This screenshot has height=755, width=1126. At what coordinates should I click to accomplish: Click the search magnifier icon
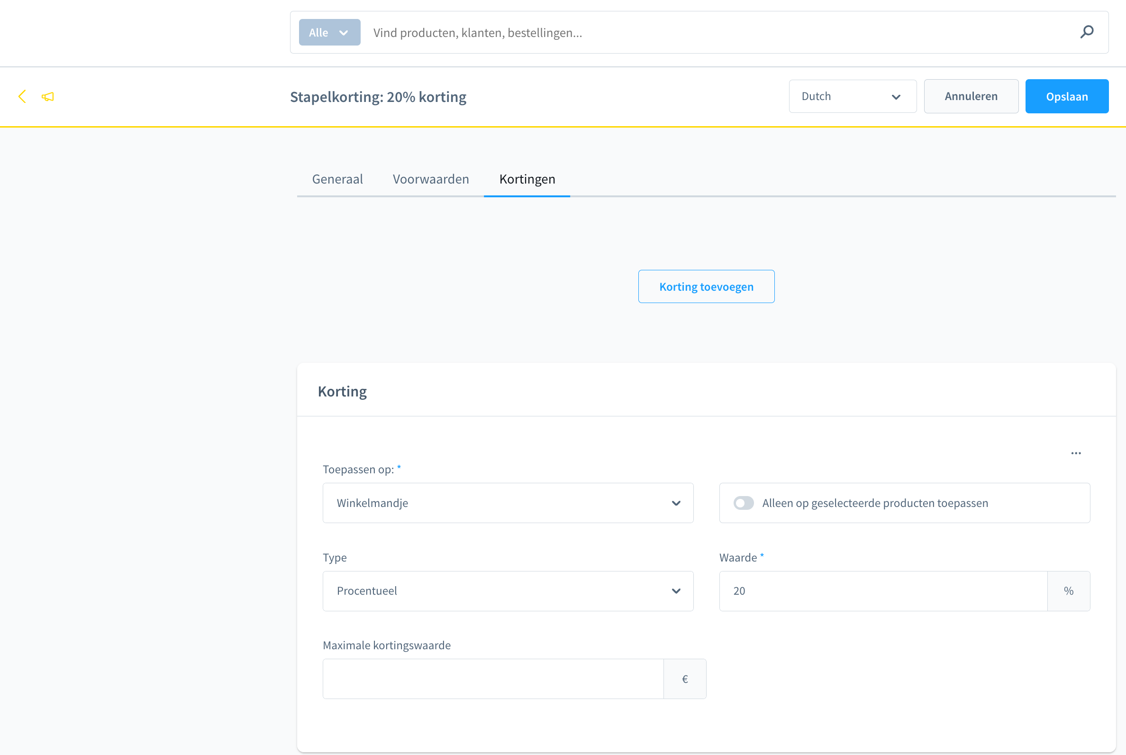[1087, 32]
